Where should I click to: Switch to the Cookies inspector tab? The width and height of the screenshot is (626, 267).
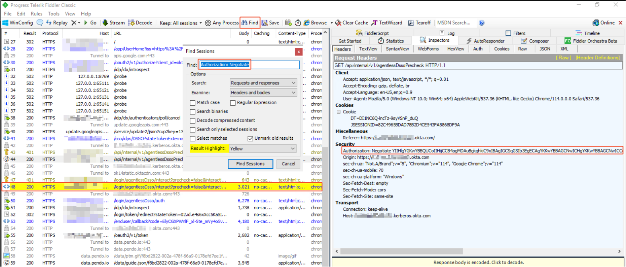502,49
